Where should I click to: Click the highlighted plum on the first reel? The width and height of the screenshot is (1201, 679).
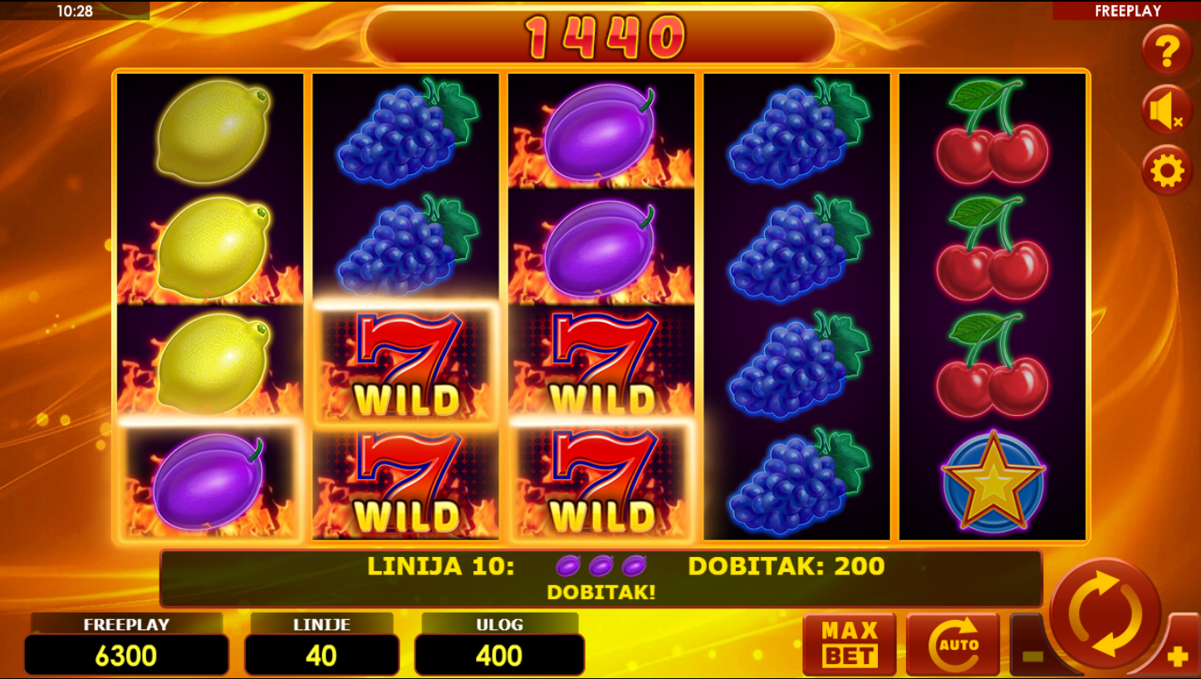coord(209,481)
